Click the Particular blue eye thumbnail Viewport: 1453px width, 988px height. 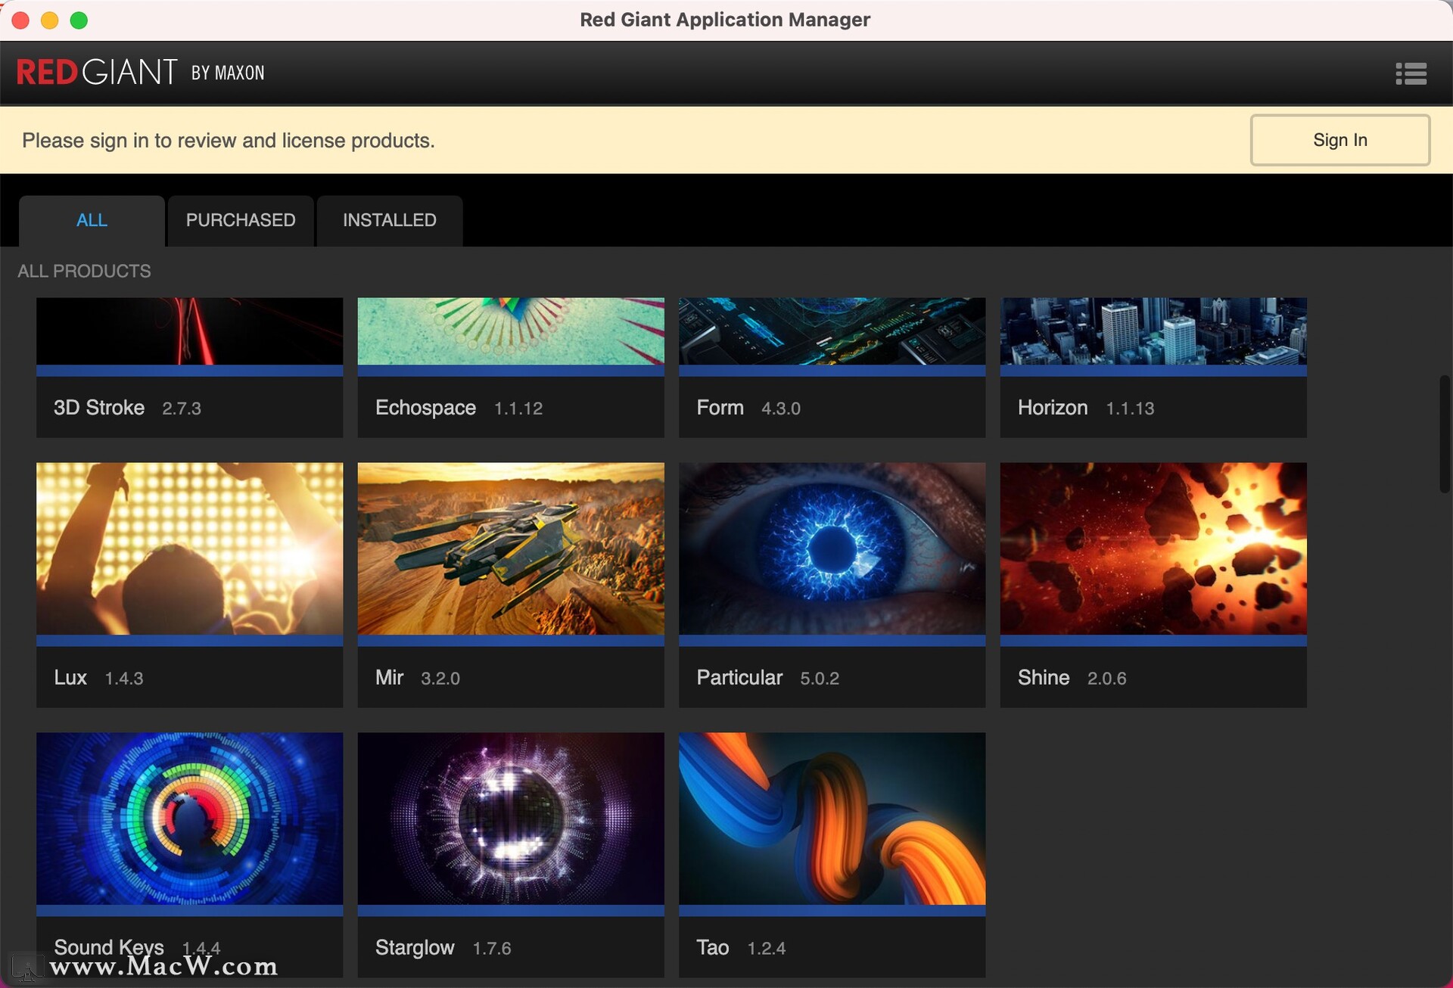(x=832, y=548)
